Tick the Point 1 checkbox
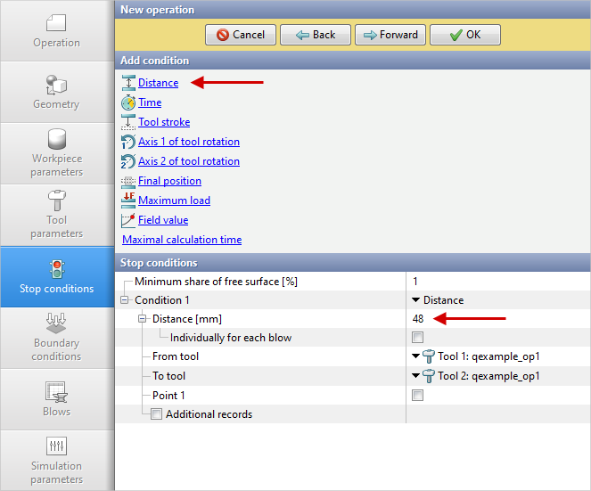Viewport: 591px width, 491px height. pyautogui.click(x=417, y=396)
